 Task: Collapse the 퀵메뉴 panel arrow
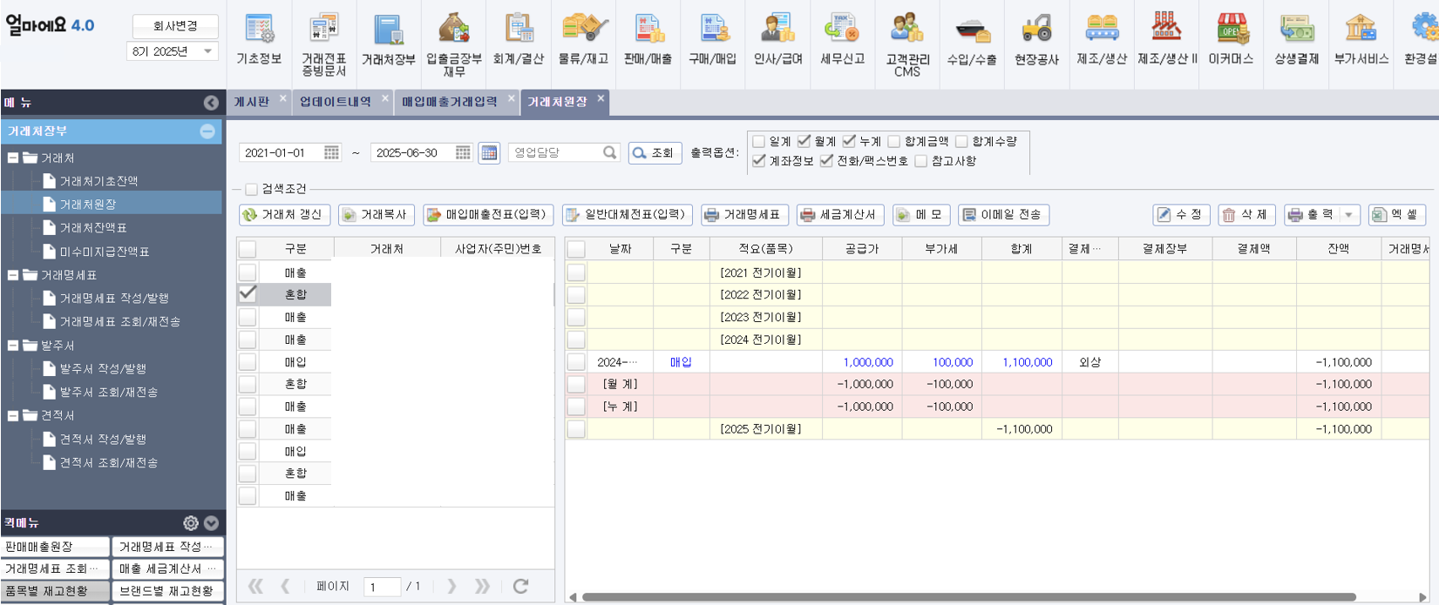(211, 523)
